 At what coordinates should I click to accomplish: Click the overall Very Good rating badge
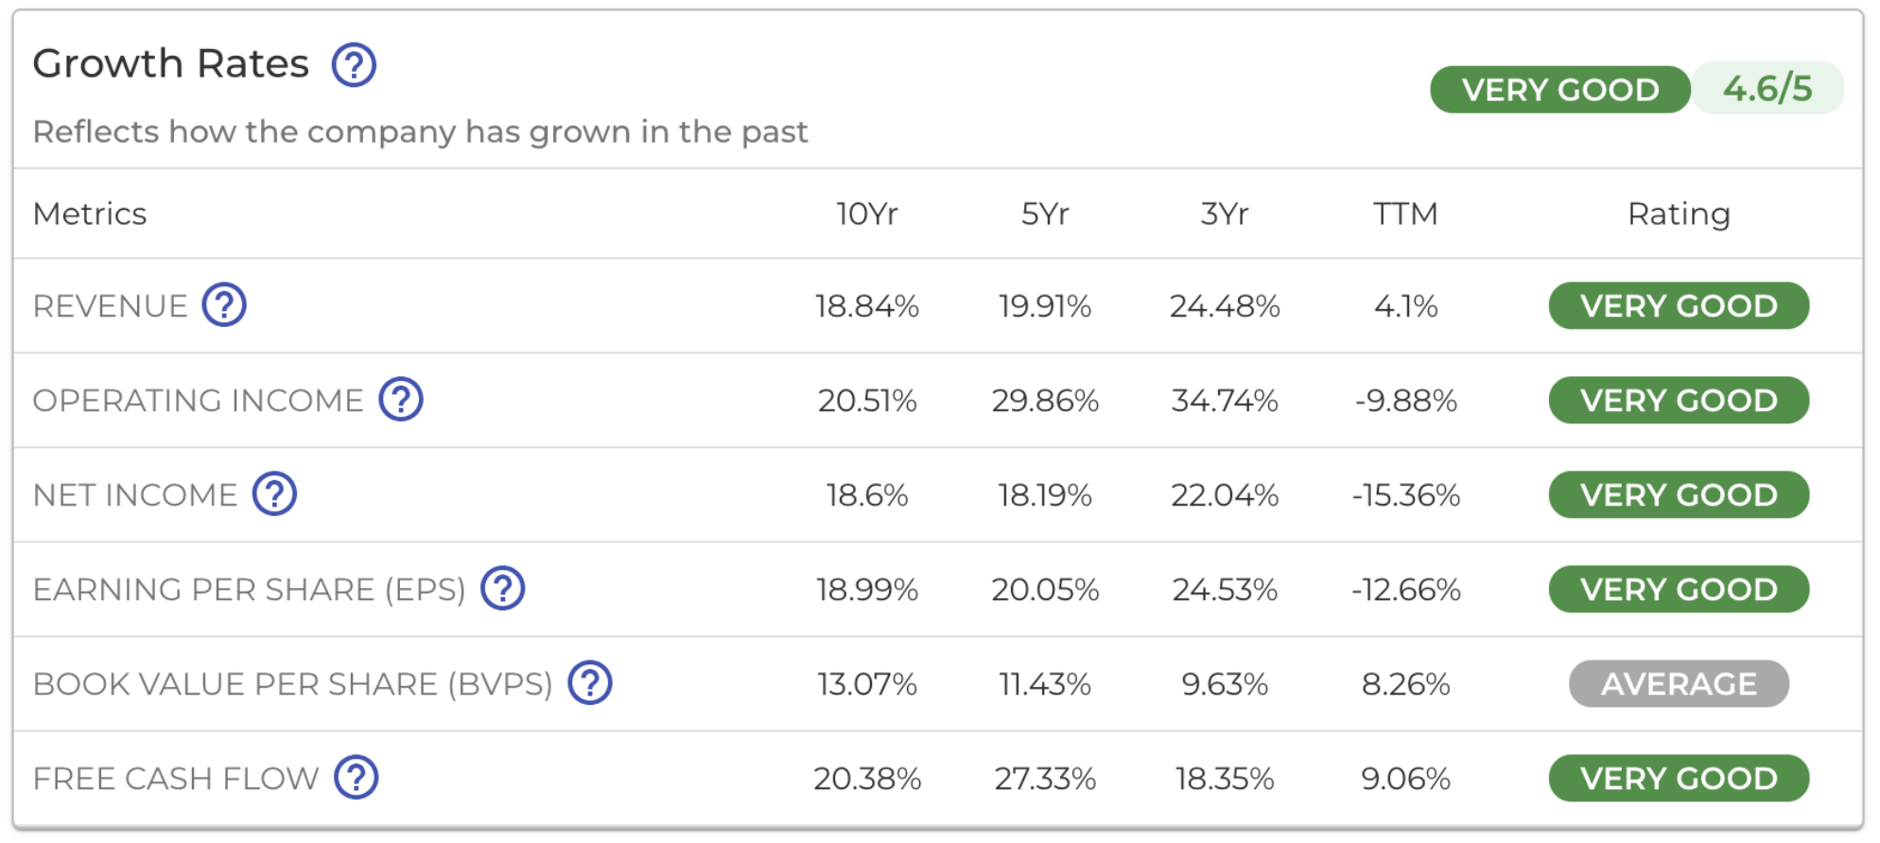1559,90
